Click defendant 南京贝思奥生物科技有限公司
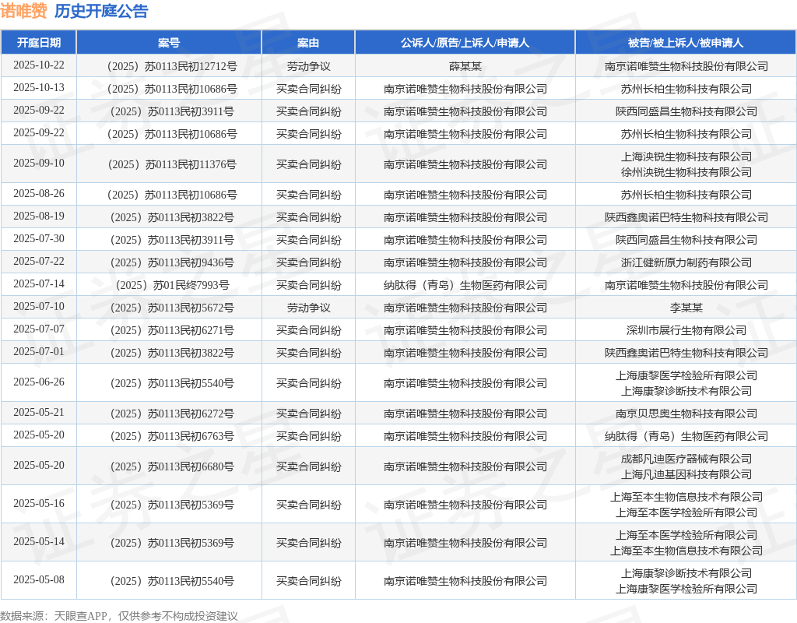Viewport: 797px width, 623px height. 686,414
